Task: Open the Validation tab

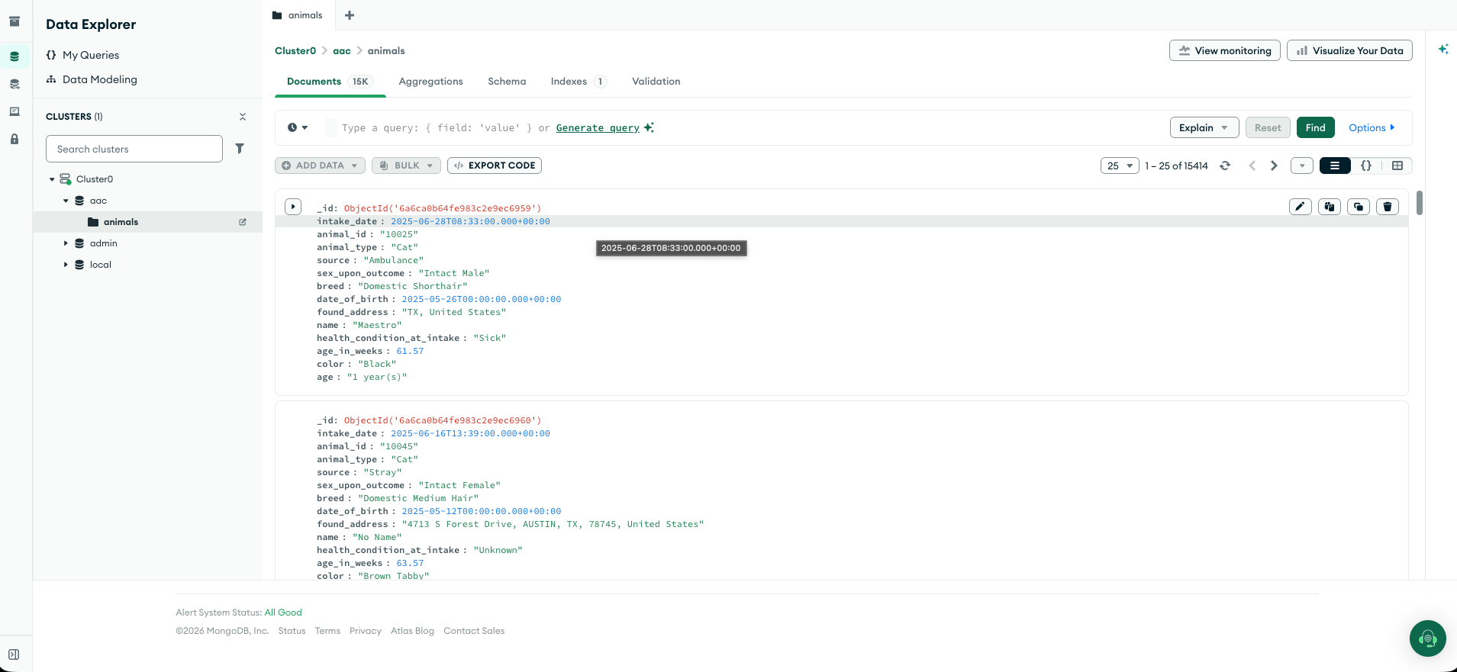Action: [656, 82]
